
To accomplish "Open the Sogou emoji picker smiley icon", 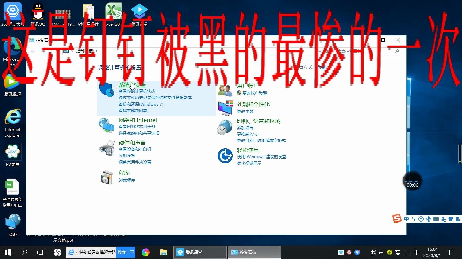I will point(421,219).
